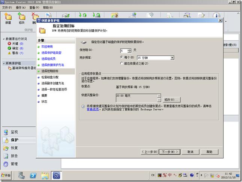
Task: Open PowerShell from the taskbar
Action: (33, 176)
